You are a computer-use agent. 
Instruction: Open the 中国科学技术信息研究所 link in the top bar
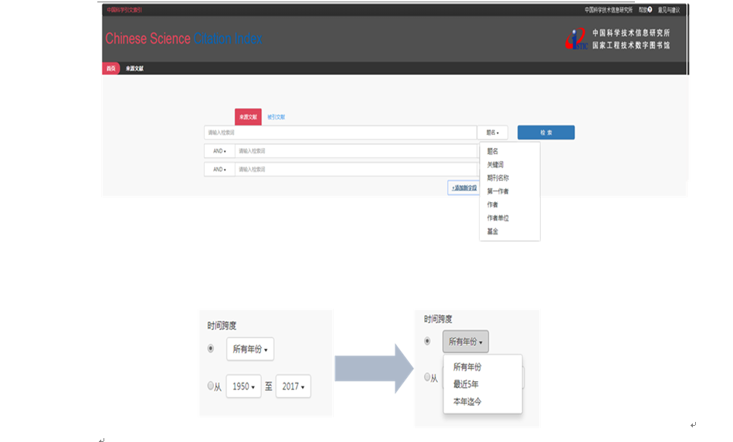coord(608,10)
